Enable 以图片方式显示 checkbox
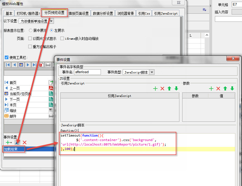This screenshot has height=186, width=242. point(30,39)
